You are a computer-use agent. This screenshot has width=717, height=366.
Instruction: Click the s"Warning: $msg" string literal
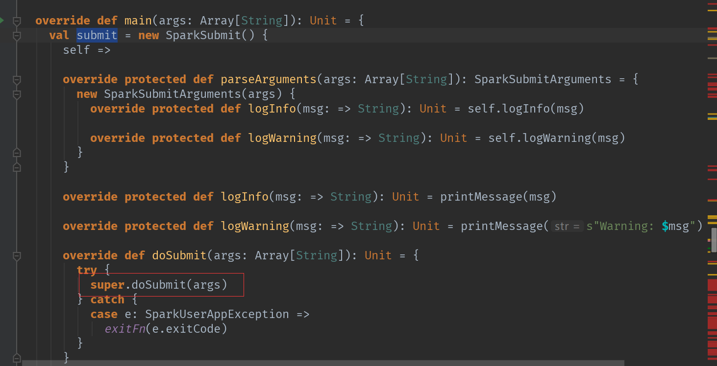coord(641,226)
